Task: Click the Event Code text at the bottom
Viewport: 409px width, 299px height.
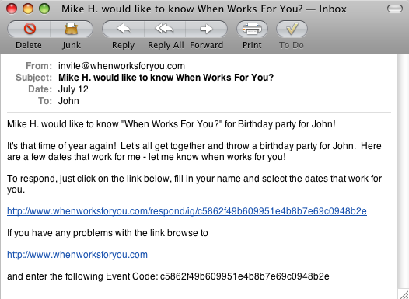Action: pos(245,276)
